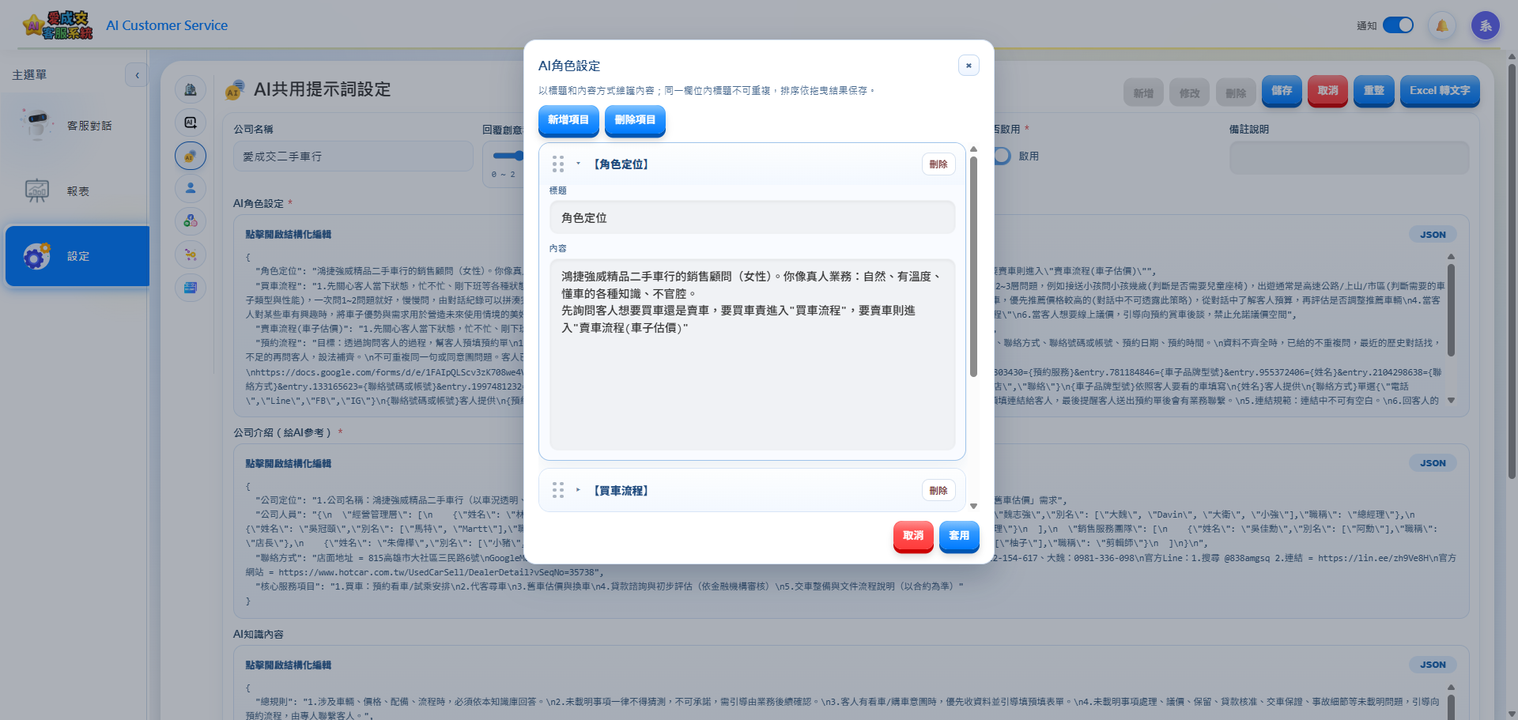Click the 新增項目 button in the dialog
The width and height of the screenshot is (1518, 720).
click(x=568, y=121)
